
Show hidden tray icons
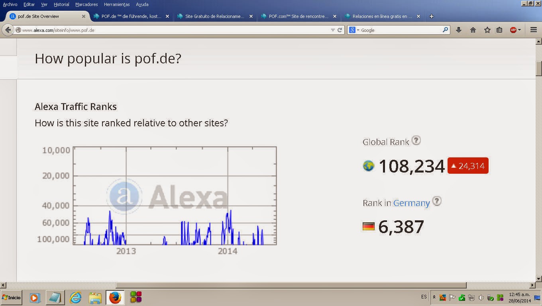coord(434,298)
